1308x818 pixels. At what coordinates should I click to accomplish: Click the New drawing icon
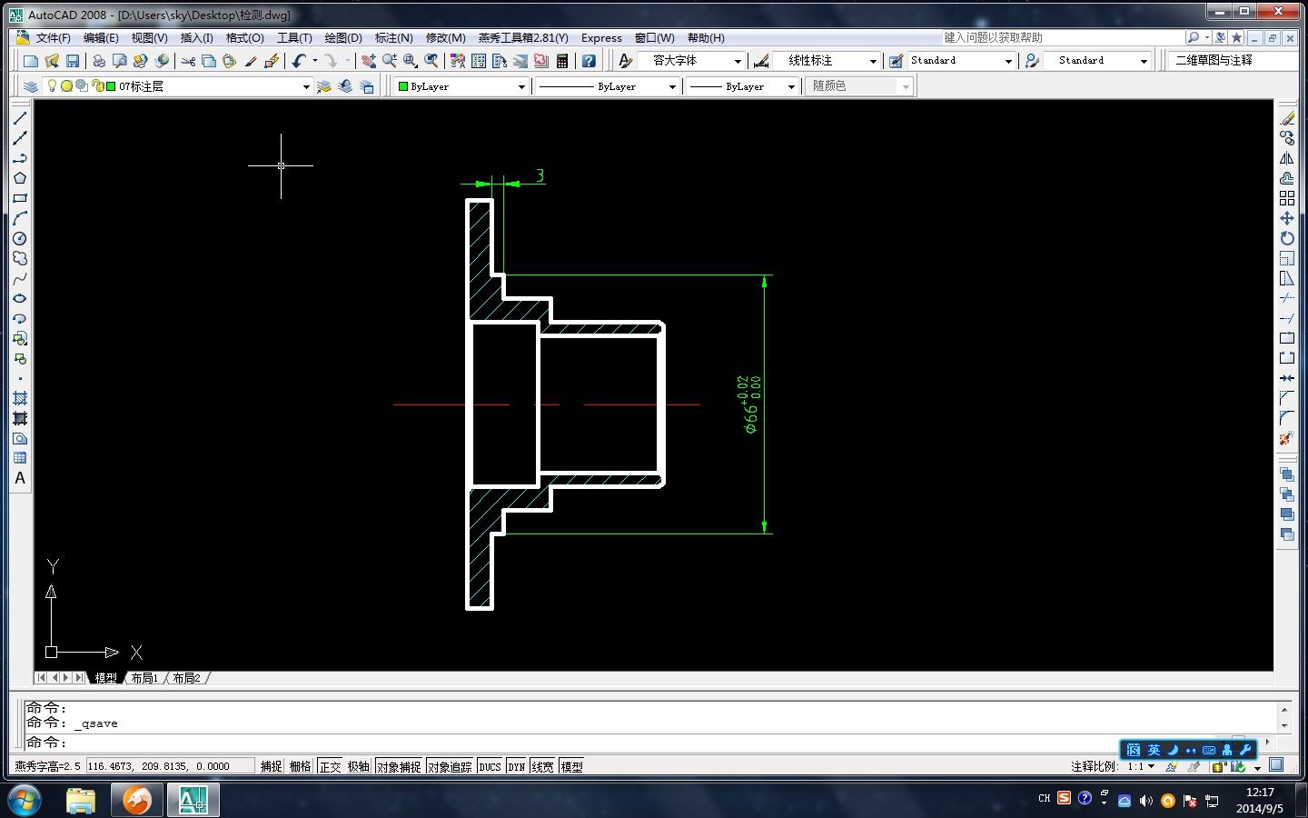click(31, 61)
